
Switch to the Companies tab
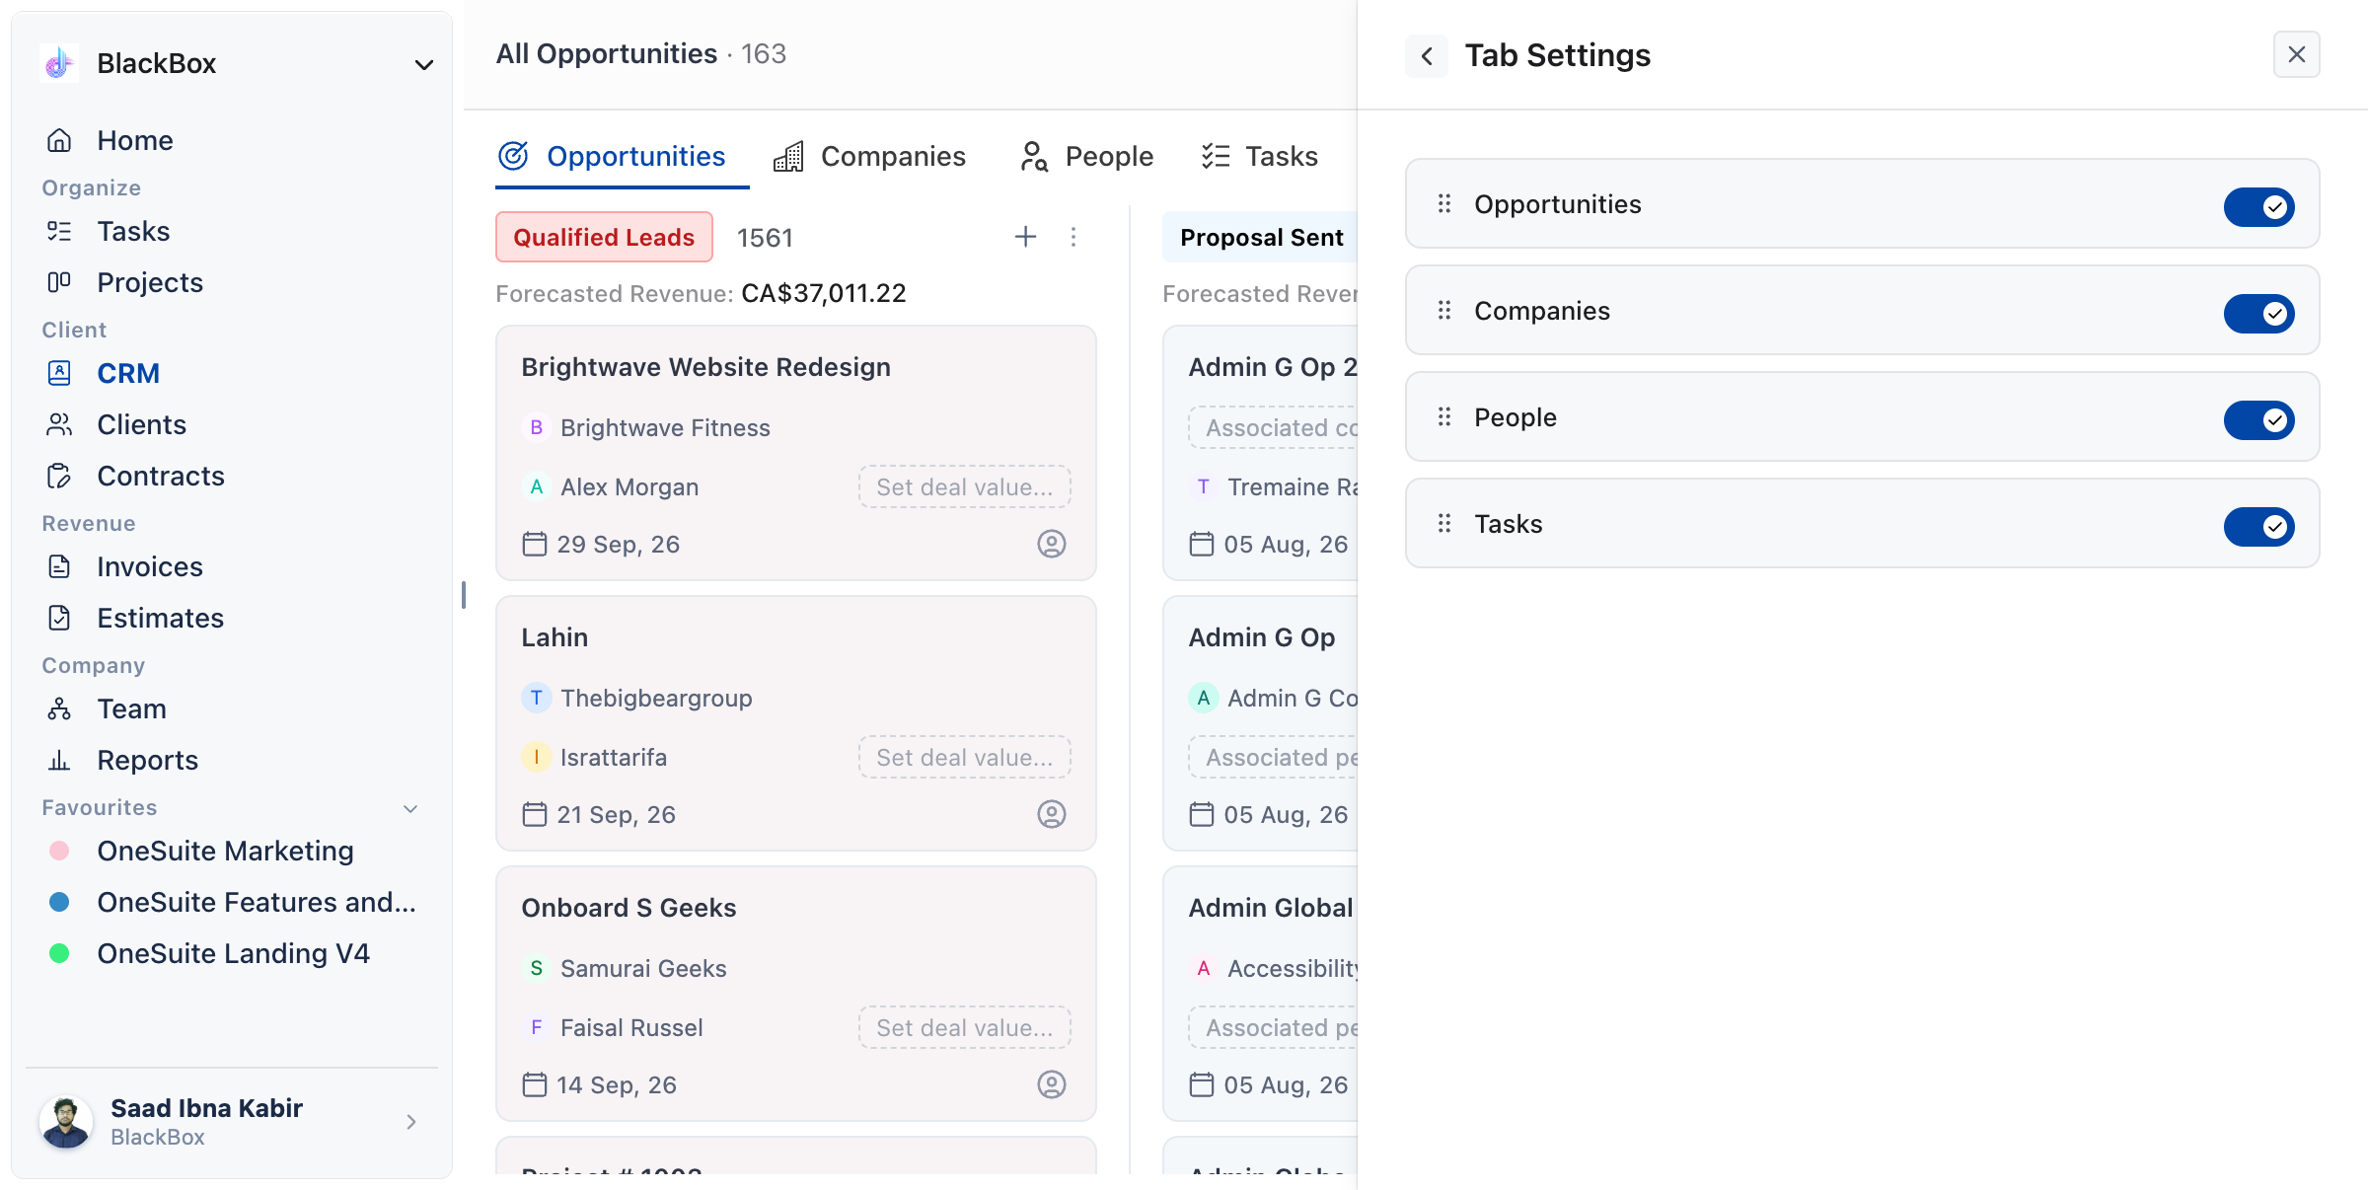click(x=869, y=156)
